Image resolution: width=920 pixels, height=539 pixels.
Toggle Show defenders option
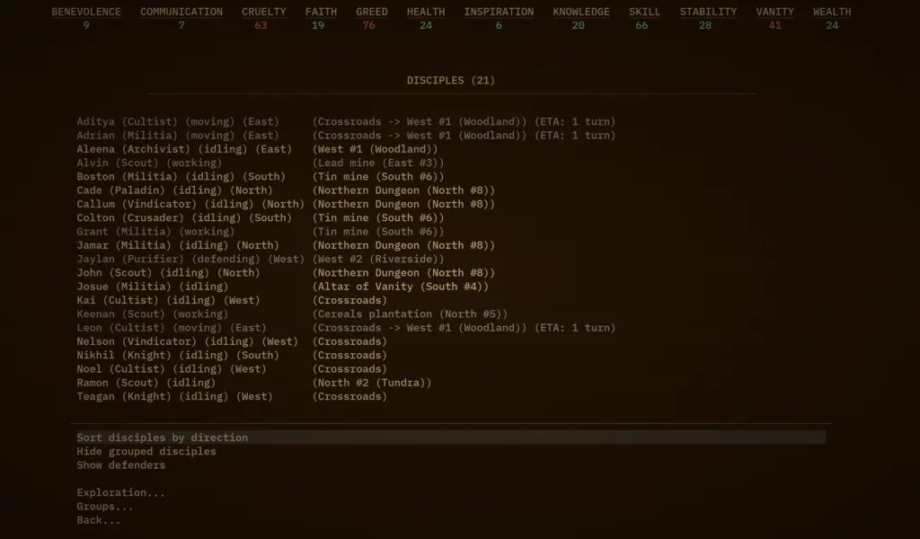(x=121, y=465)
